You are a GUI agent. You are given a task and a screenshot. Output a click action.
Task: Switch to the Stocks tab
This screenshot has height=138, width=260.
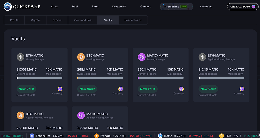pyautogui.click(x=57, y=20)
